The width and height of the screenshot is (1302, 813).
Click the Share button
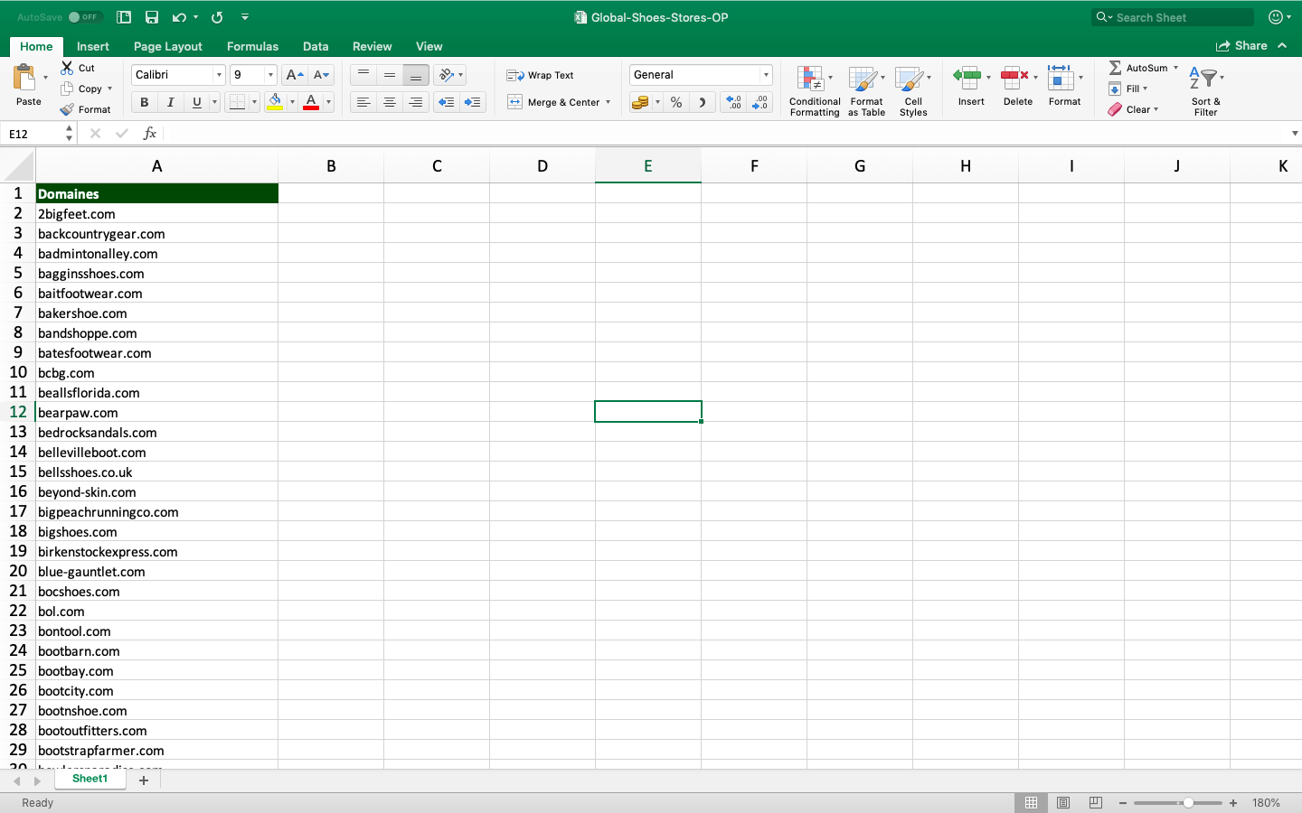coord(1241,46)
